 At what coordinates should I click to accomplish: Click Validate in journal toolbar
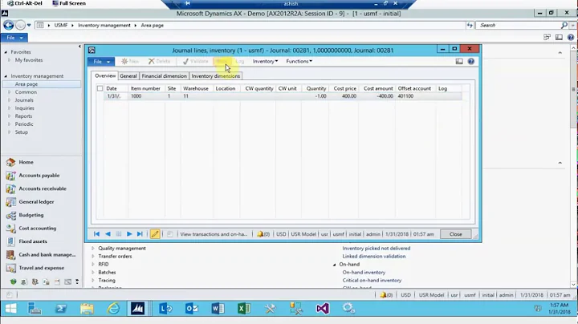[x=196, y=62]
